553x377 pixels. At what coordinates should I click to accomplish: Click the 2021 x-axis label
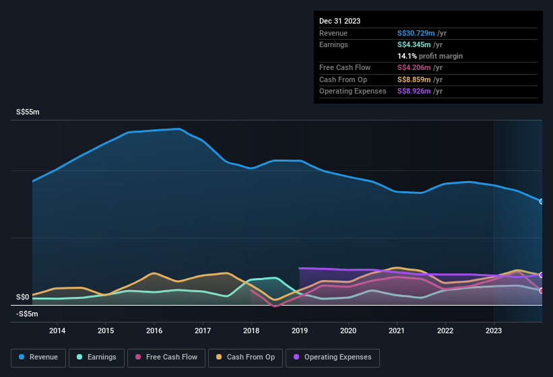397,331
